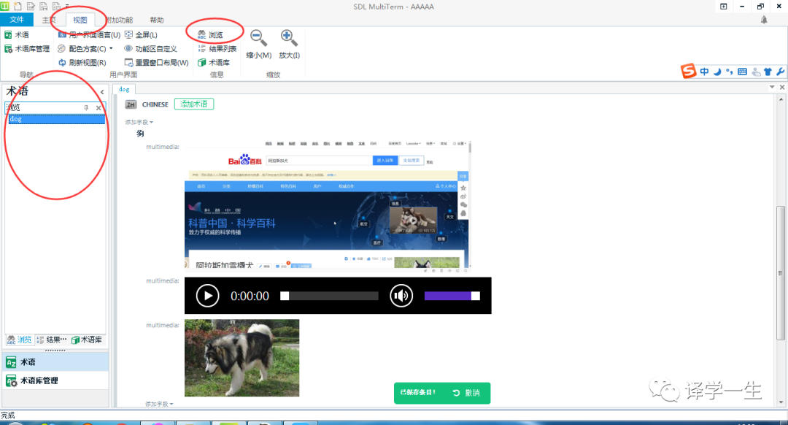Switch to the 主页 ribbon tab
Viewport: 788px width, 425px height.
click(49, 20)
